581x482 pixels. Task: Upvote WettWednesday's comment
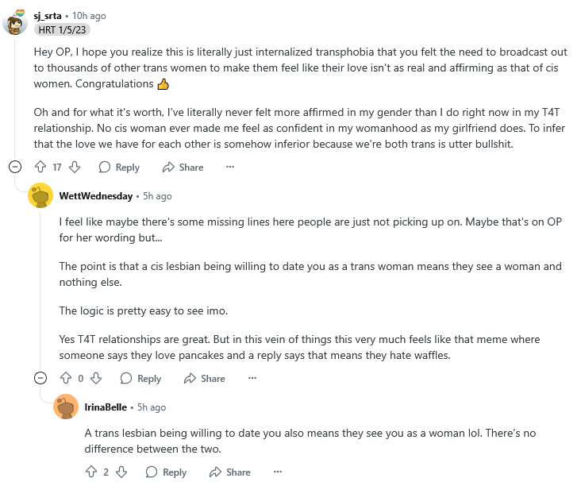(x=65, y=379)
